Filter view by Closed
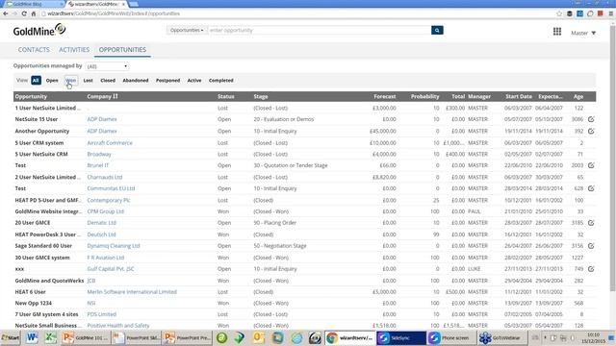The image size is (616, 346). coord(108,81)
